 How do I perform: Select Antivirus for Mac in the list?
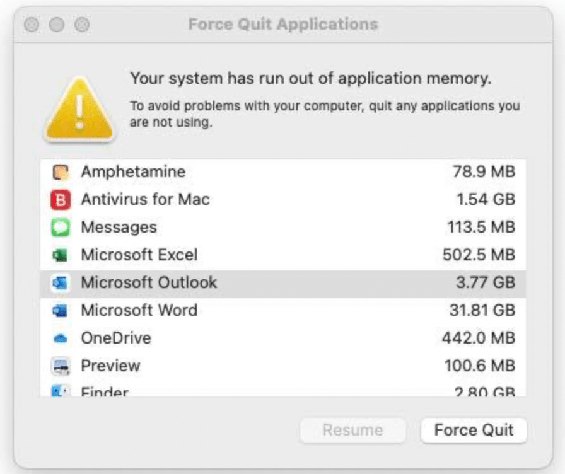pos(146,199)
